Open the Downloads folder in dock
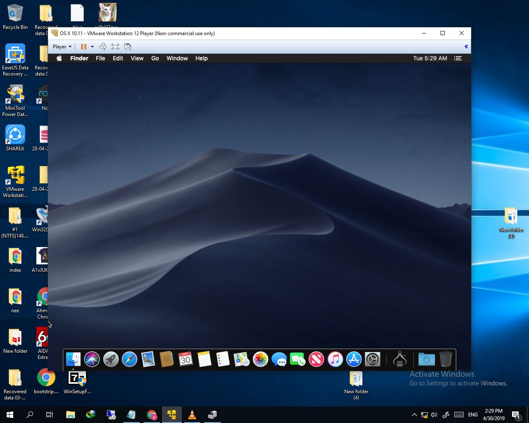 click(427, 359)
